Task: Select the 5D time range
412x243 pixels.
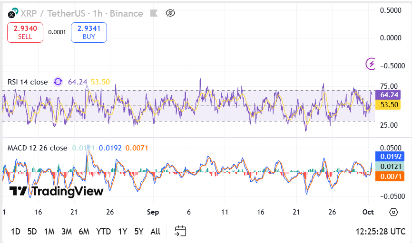Action: click(32, 232)
